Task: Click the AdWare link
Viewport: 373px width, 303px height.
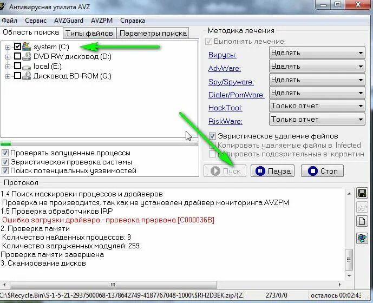Action: pyautogui.click(x=225, y=69)
